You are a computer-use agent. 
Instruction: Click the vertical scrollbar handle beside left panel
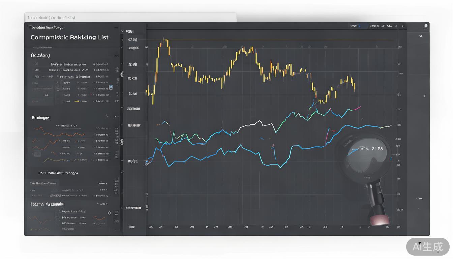(x=122, y=74)
